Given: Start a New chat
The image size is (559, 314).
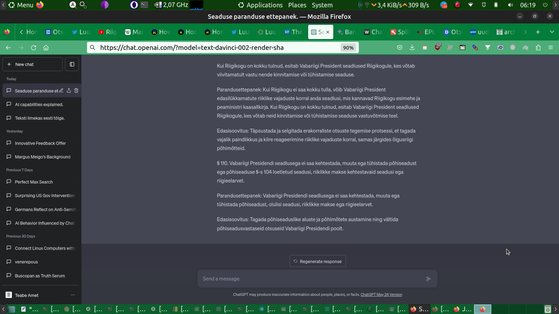Looking at the screenshot, I should tap(32, 64).
